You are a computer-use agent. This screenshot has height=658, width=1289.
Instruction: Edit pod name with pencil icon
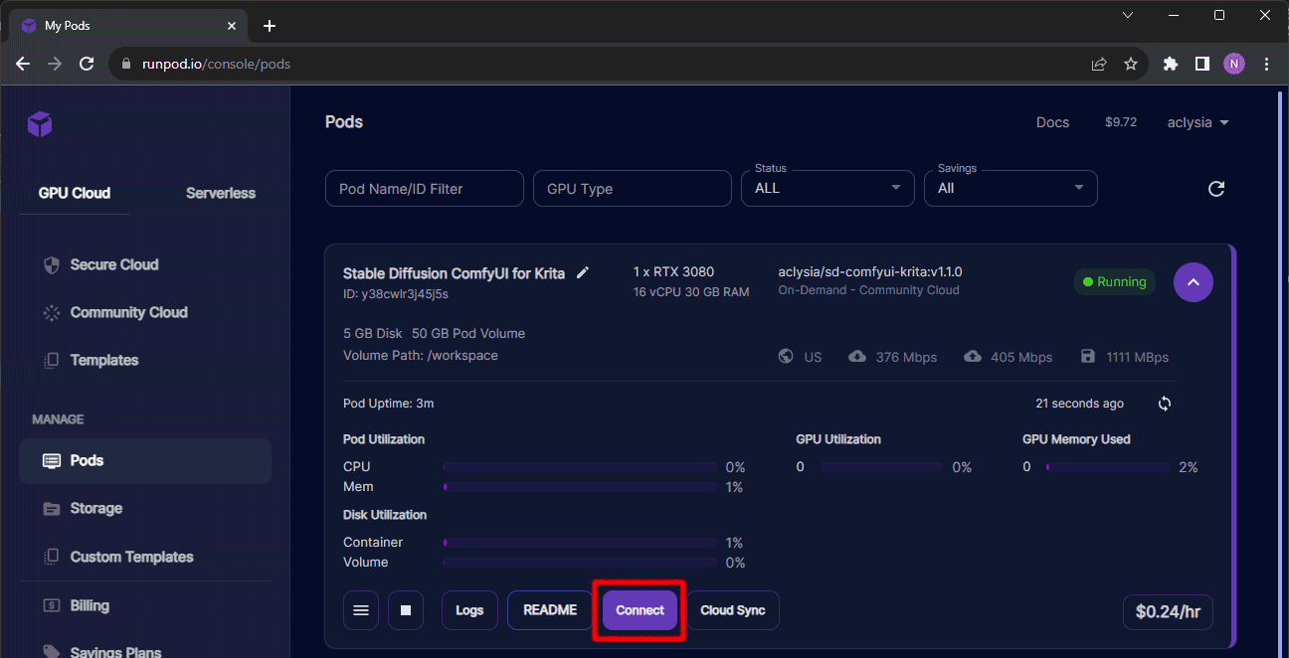(583, 272)
